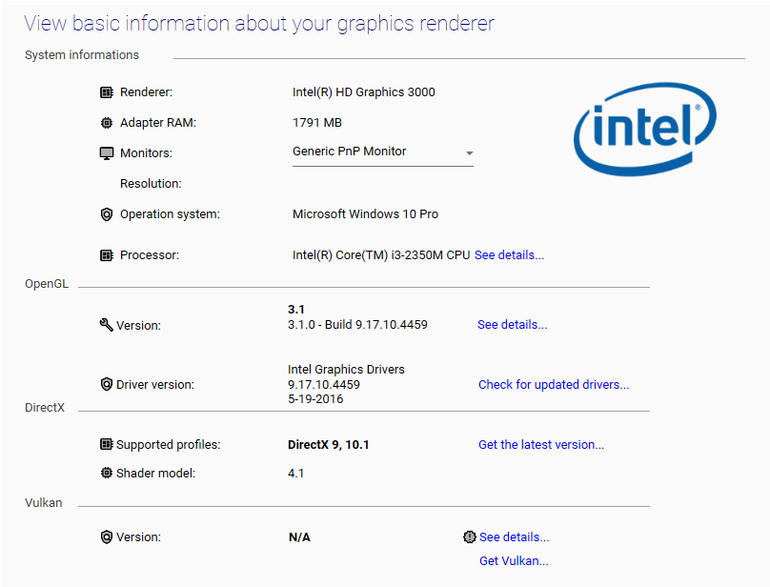Open processor See details link
This screenshot has height=587, width=770.
tap(509, 255)
